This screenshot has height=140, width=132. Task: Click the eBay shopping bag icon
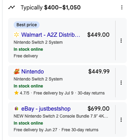pos(16,108)
